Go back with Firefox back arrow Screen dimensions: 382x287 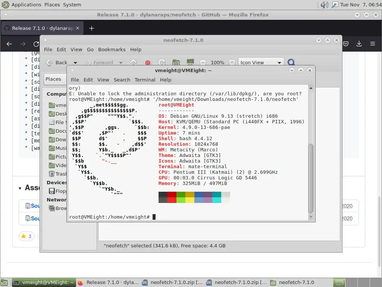[x=9, y=44]
